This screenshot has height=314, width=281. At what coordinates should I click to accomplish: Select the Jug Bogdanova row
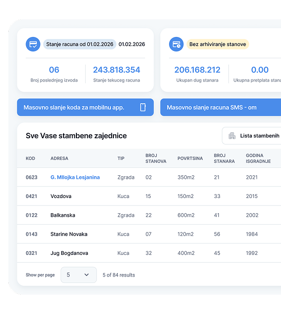(149, 253)
